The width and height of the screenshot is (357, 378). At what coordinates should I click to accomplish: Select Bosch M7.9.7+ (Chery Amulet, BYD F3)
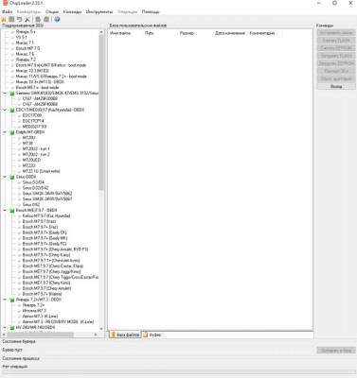[x=55, y=249]
